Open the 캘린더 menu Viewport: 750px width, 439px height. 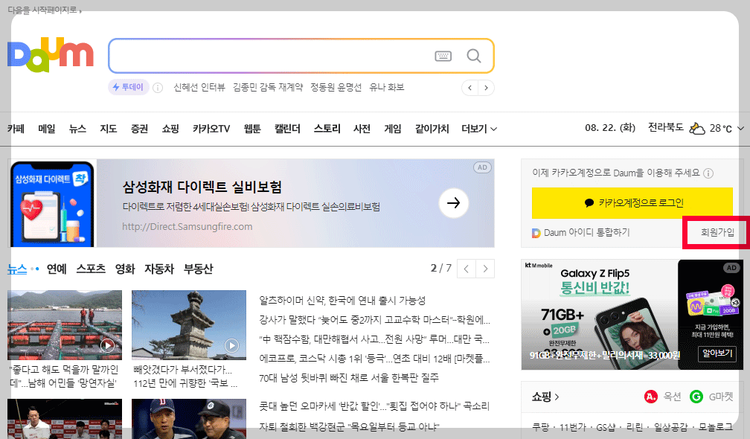pos(287,129)
